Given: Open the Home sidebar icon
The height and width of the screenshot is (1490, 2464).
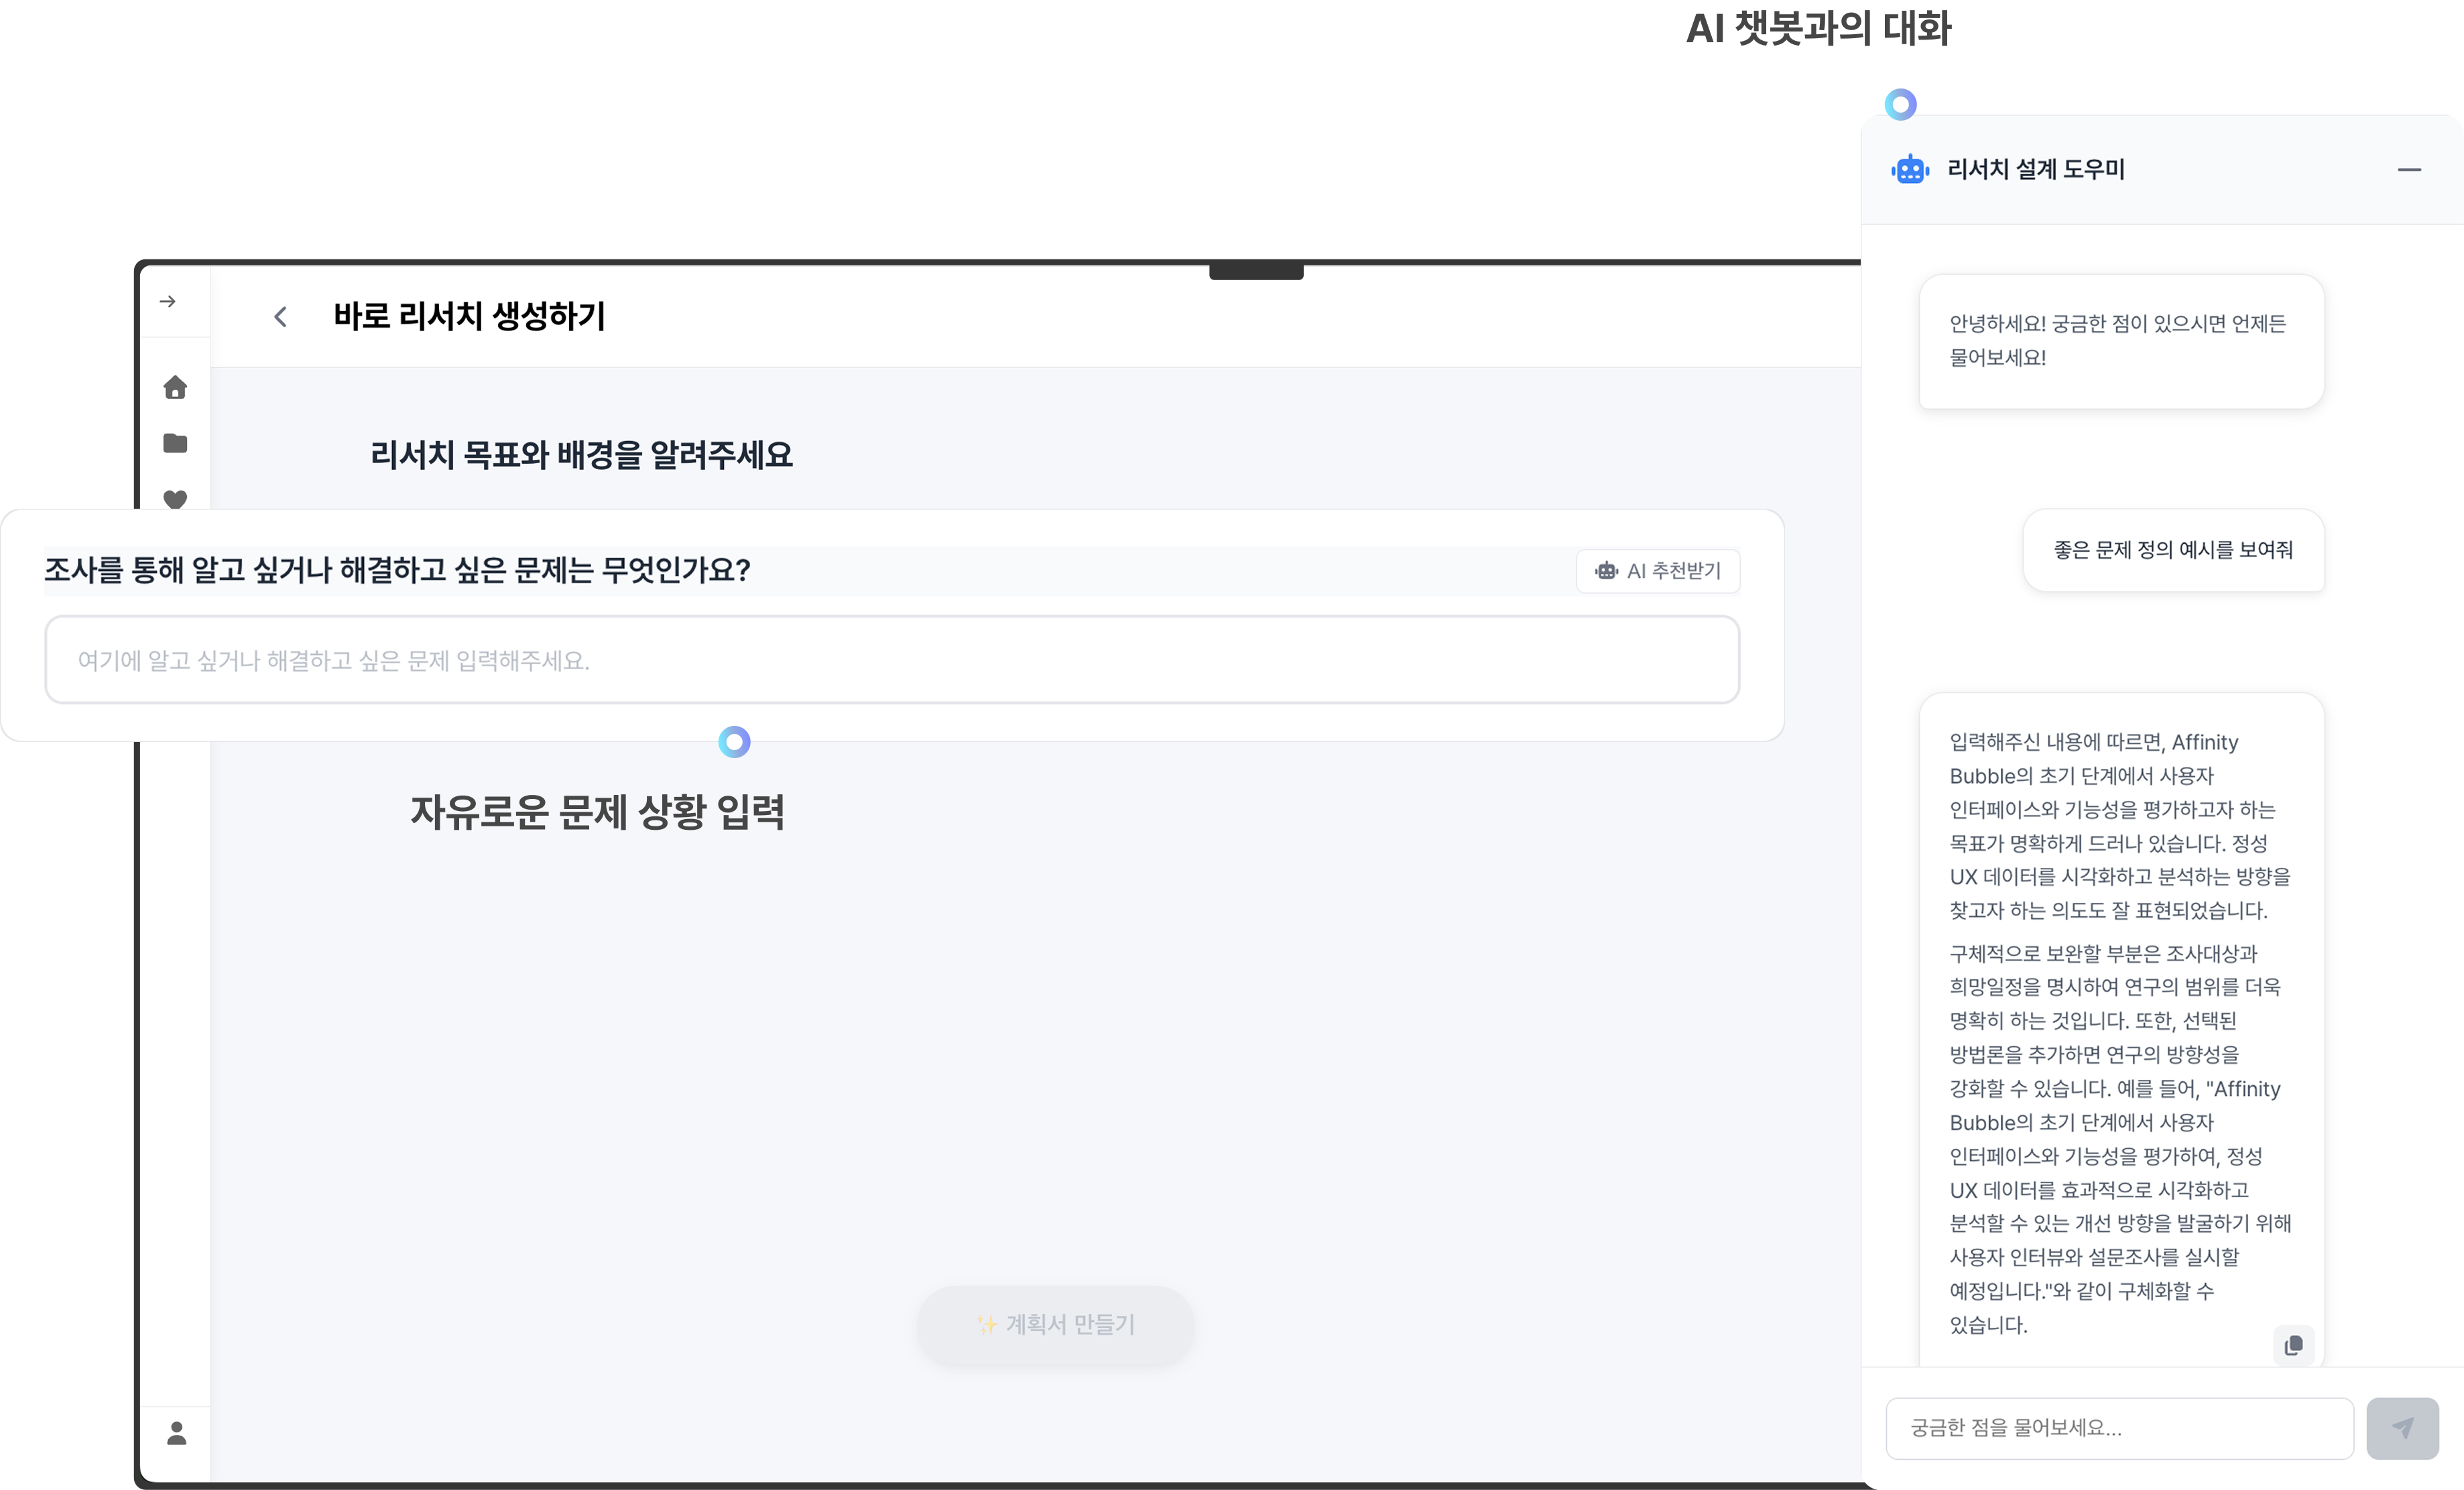Looking at the screenshot, I should pyautogui.click(x=175, y=387).
